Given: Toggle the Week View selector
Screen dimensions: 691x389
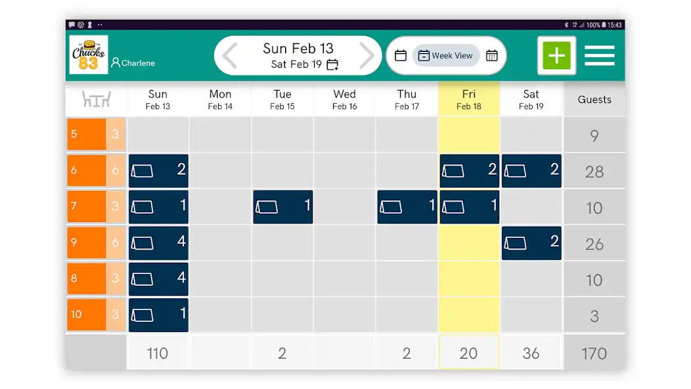Looking at the screenshot, I should pyautogui.click(x=446, y=56).
